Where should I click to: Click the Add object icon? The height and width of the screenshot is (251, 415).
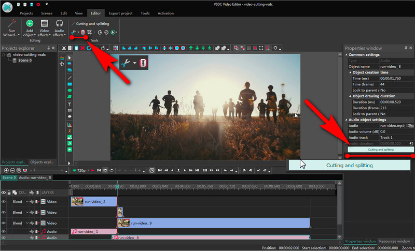[30, 23]
